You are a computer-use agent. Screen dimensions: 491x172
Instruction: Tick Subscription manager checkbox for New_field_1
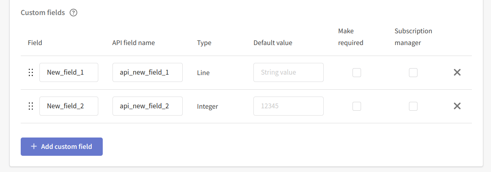(x=413, y=73)
